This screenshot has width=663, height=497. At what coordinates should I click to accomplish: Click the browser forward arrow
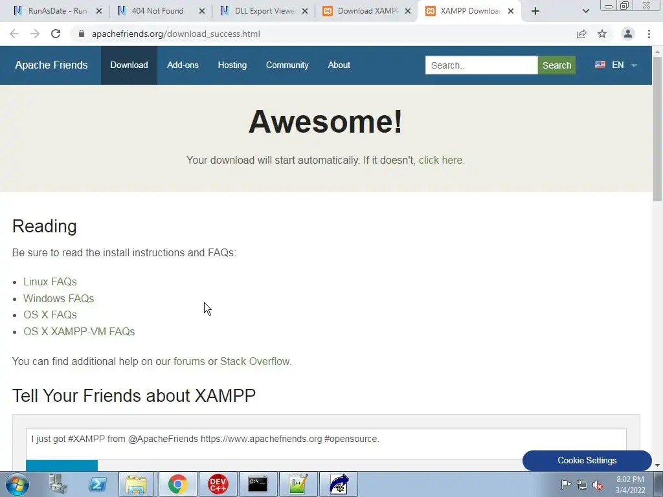coord(35,34)
